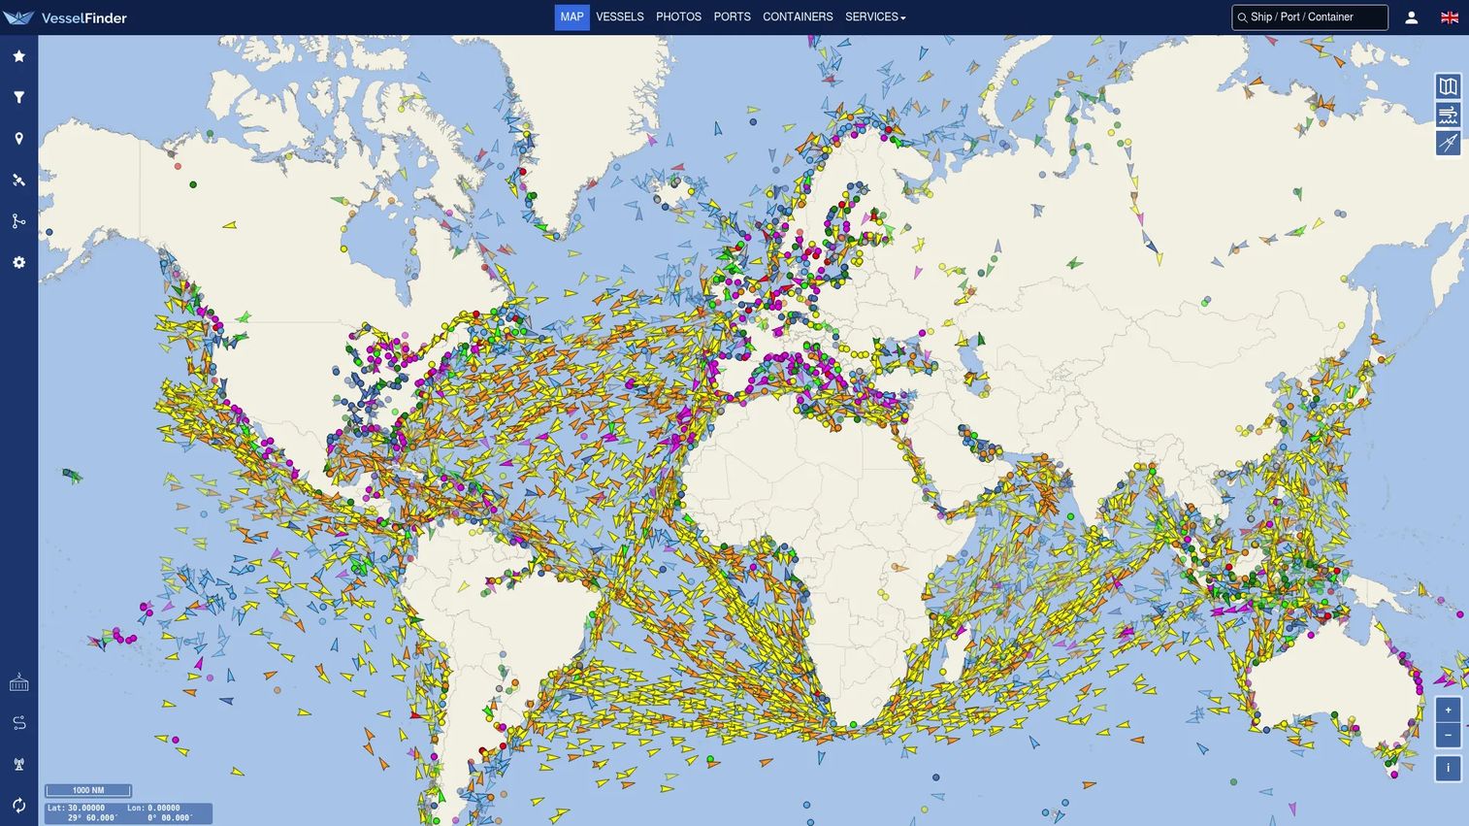The height and width of the screenshot is (826, 1469).
Task: Toggle the wind and waves weather layer
Action: coord(1448,115)
